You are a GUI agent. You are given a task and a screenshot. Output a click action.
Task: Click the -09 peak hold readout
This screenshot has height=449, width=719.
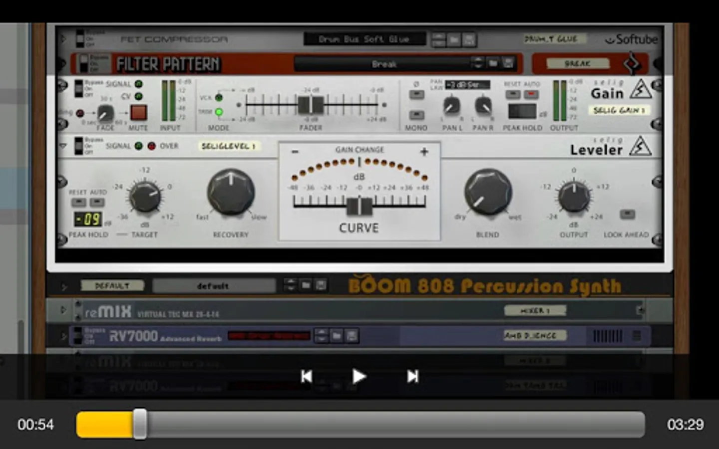click(88, 219)
